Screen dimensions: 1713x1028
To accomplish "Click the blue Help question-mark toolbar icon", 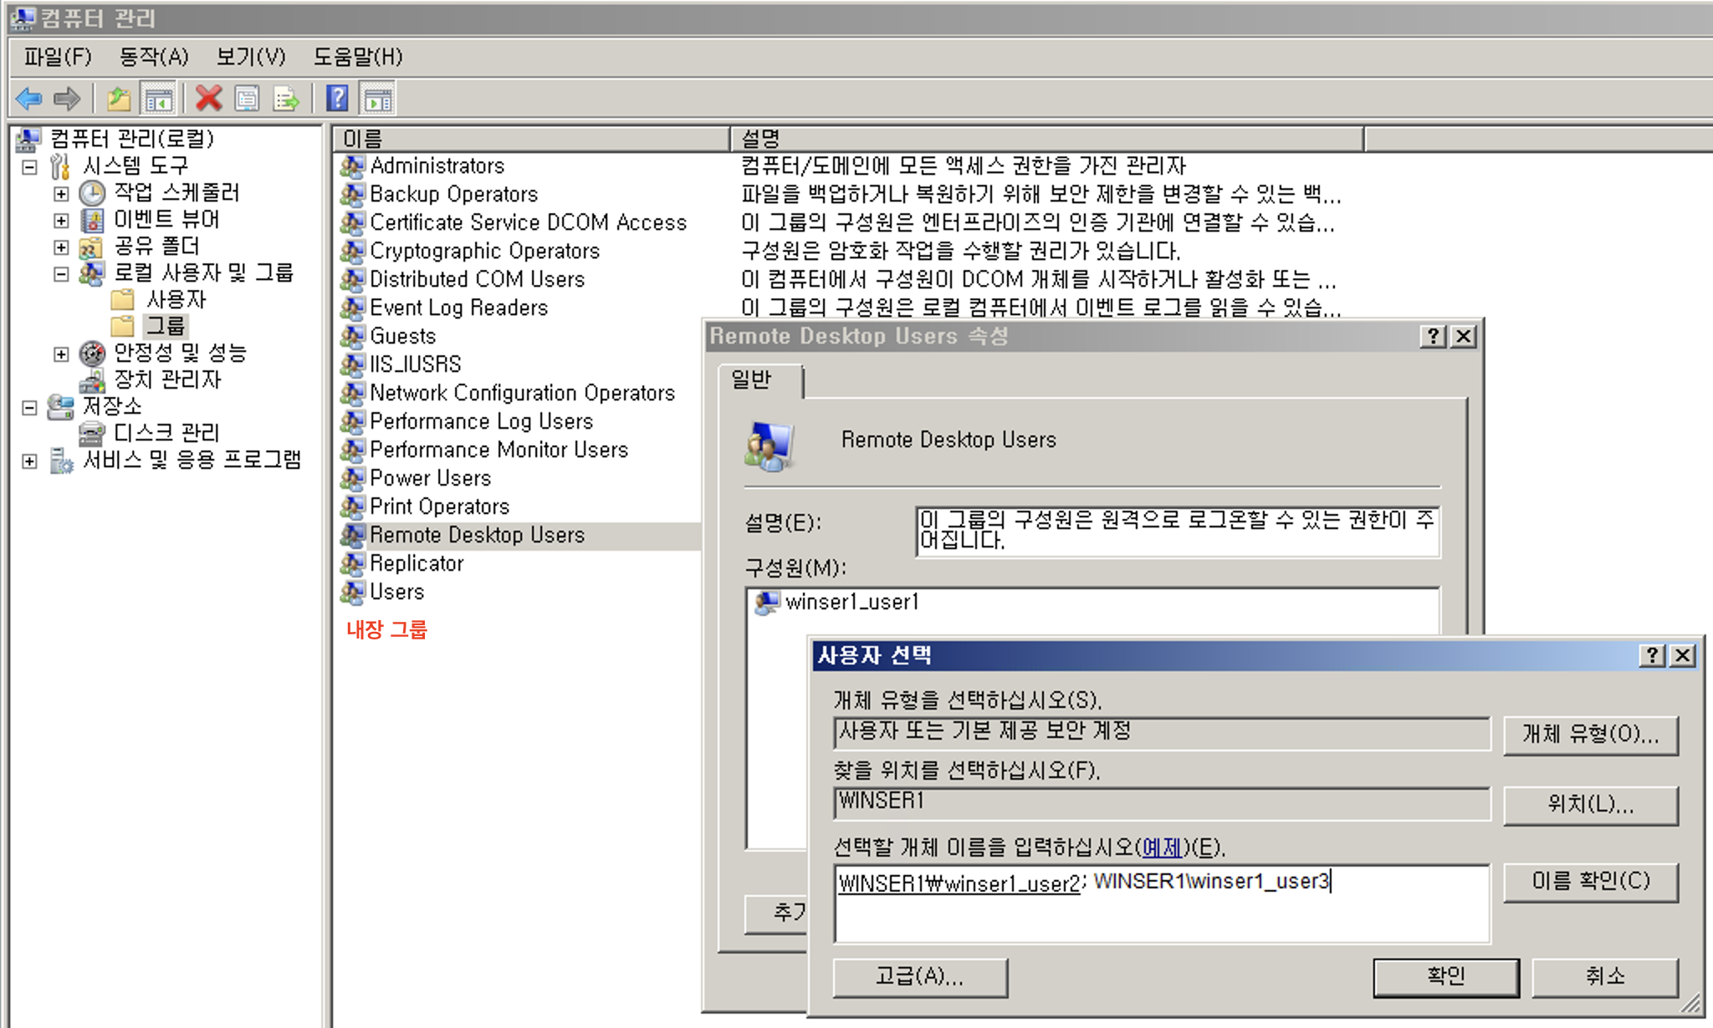I will pos(337,99).
